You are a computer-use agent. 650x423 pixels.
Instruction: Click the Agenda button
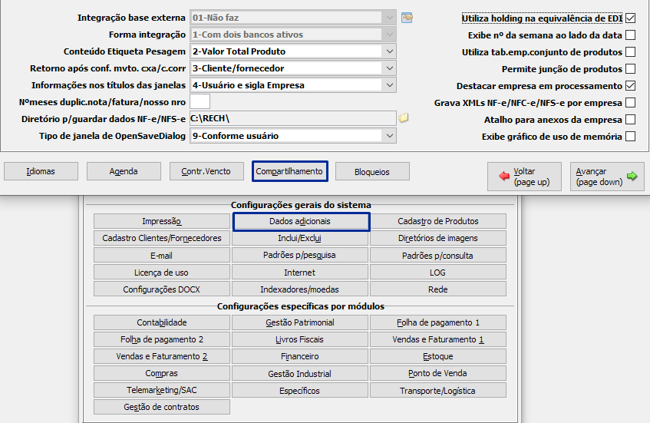(124, 171)
